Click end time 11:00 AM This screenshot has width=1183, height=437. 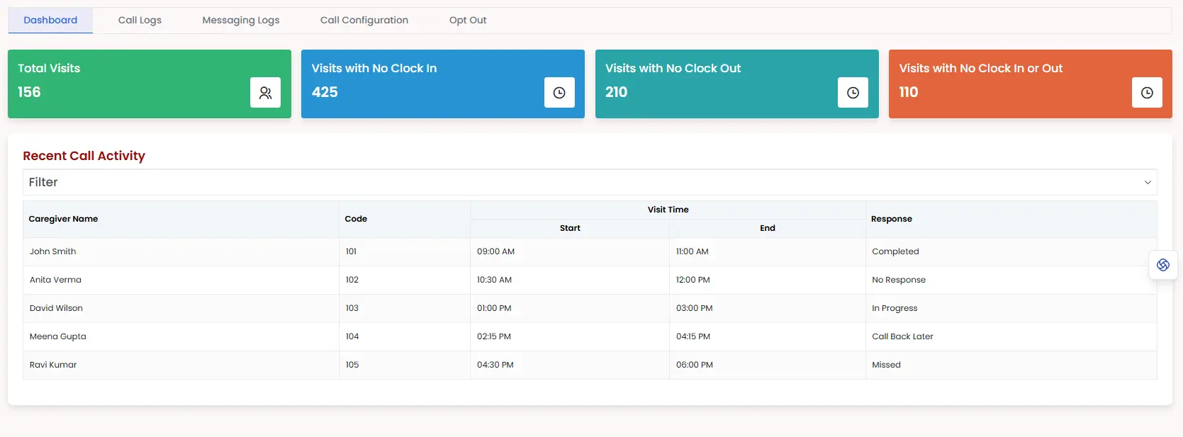tap(692, 251)
